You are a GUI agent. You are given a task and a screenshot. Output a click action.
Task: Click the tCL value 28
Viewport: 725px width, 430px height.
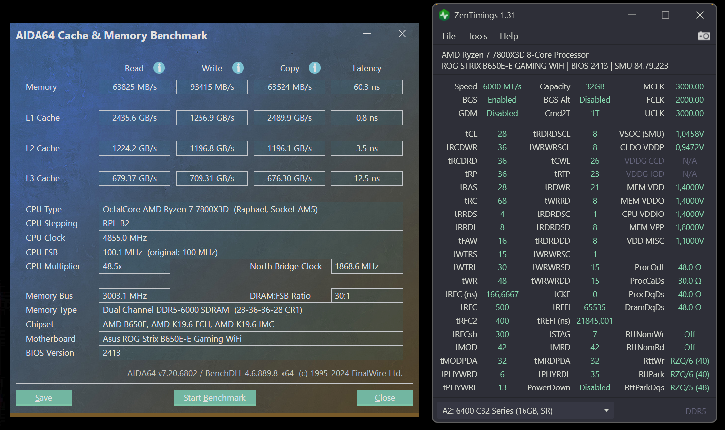point(502,134)
